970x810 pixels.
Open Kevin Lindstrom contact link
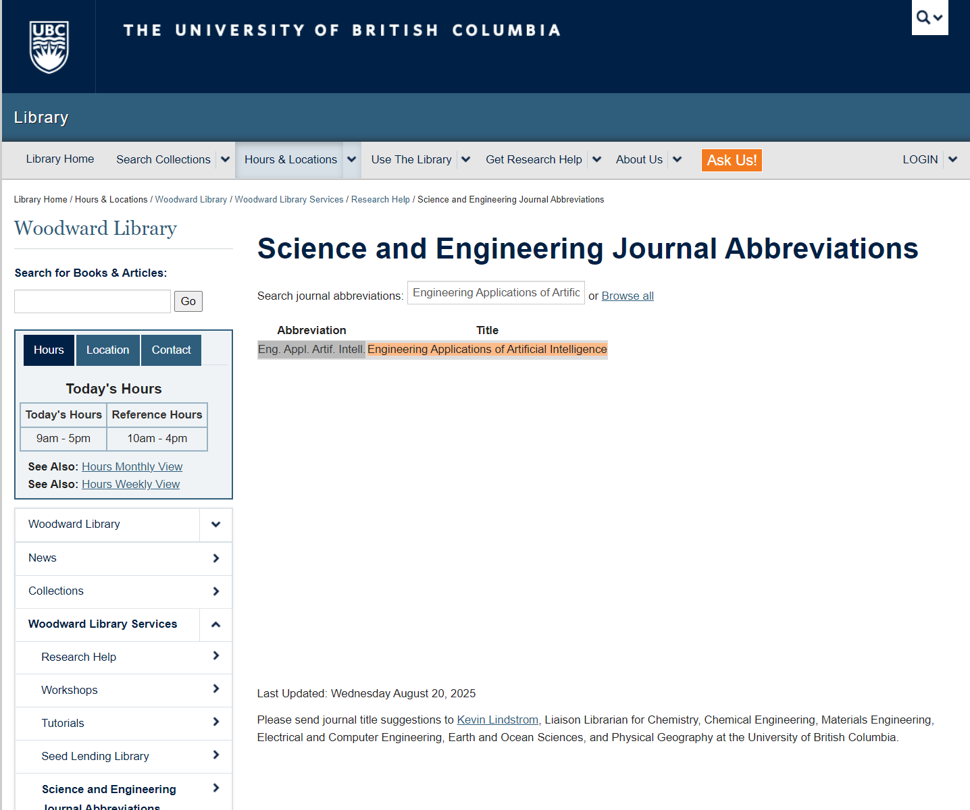(x=498, y=720)
